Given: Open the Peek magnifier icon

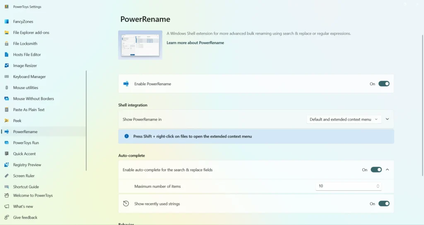Looking at the screenshot, I should click(7, 121).
